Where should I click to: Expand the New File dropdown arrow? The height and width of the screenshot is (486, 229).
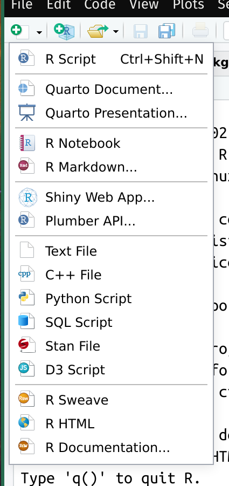point(39,32)
